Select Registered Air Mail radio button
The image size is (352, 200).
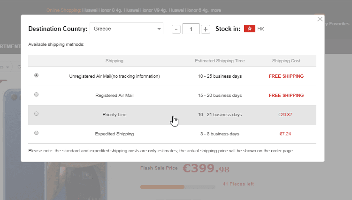(36, 95)
